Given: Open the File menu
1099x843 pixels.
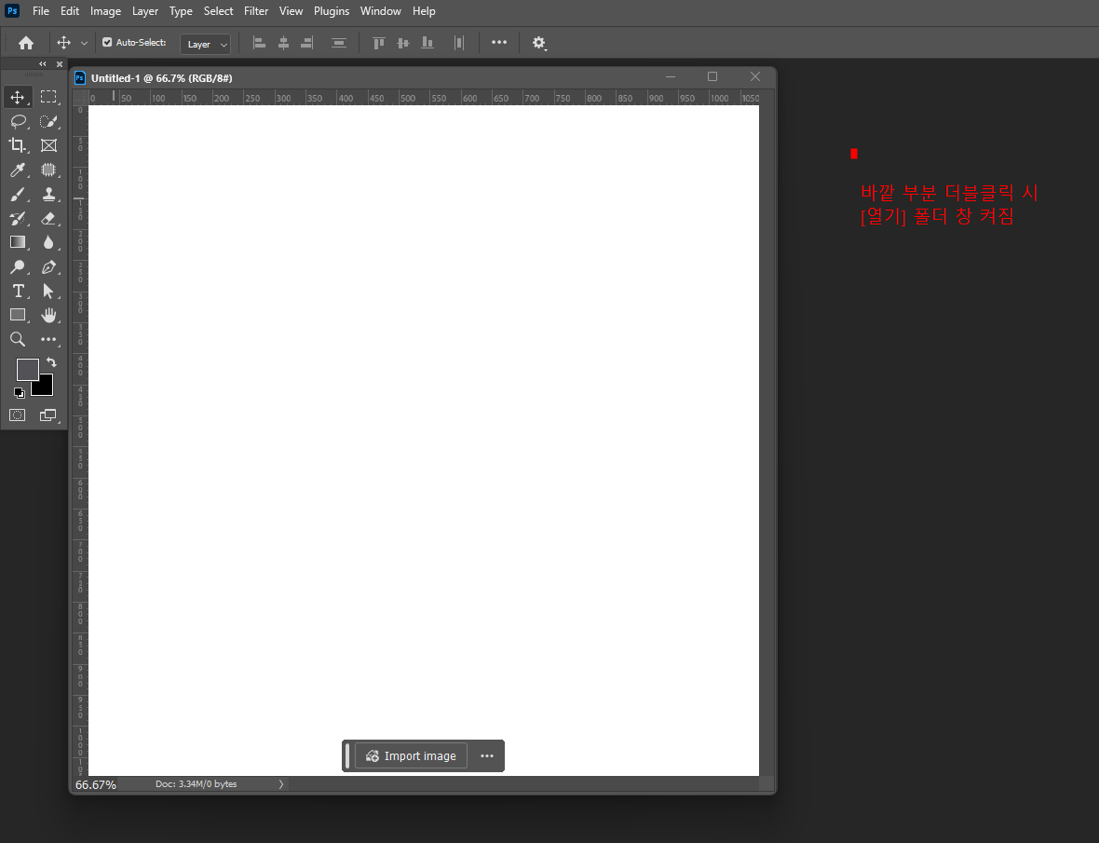Looking at the screenshot, I should coord(41,11).
